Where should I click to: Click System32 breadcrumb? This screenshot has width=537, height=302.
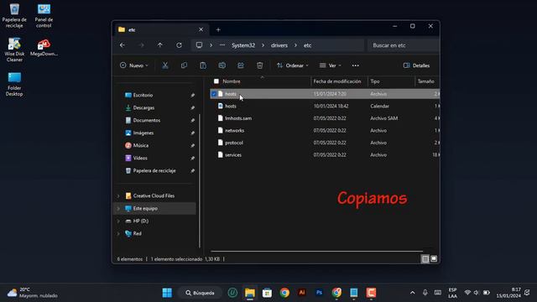[243, 45]
